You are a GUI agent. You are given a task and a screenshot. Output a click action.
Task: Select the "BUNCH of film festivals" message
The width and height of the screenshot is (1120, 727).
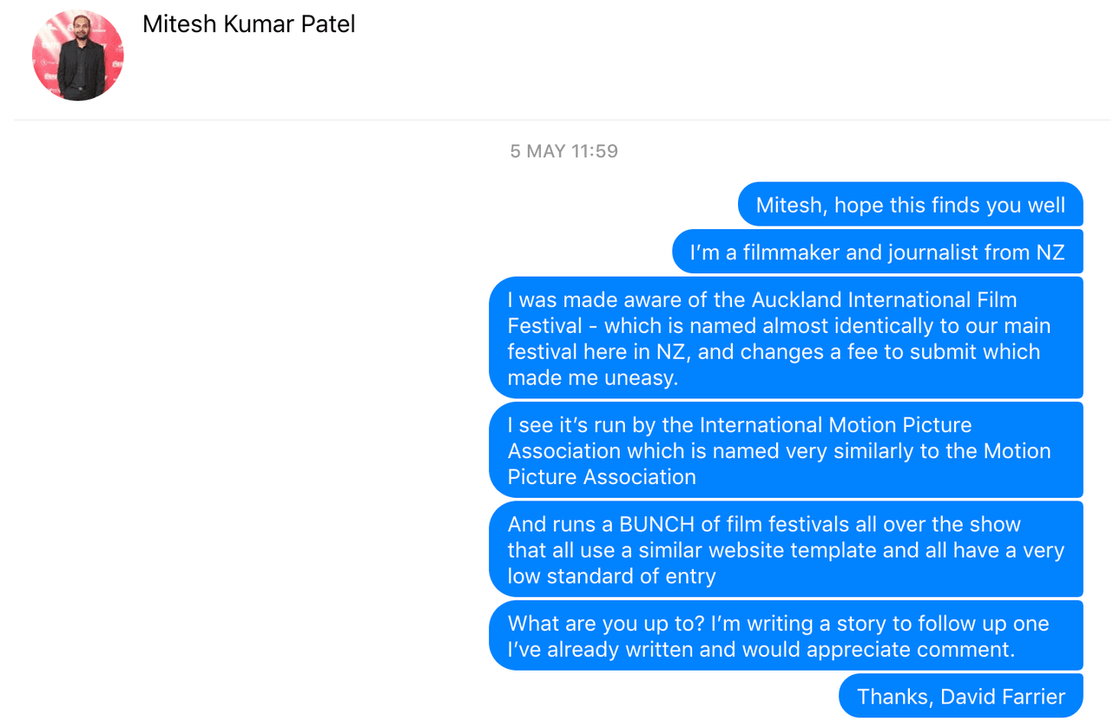tap(786, 549)
